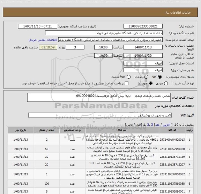Click item code 2283110138712139
Screen dimensions: 201x194
click(172, 157)
